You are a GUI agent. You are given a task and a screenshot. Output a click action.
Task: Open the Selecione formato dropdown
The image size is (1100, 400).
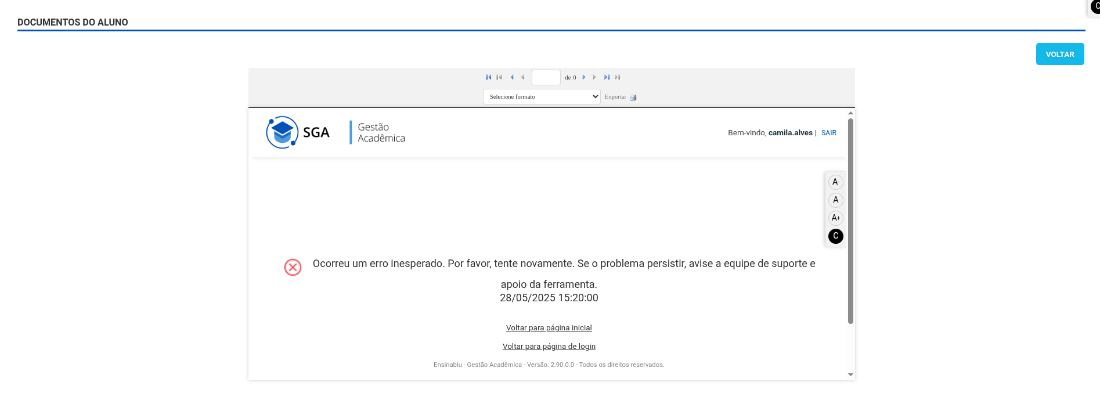(542, 97)
